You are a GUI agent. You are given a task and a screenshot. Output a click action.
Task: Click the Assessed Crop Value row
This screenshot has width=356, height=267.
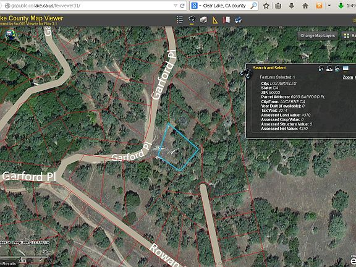(x=282, y=119)
